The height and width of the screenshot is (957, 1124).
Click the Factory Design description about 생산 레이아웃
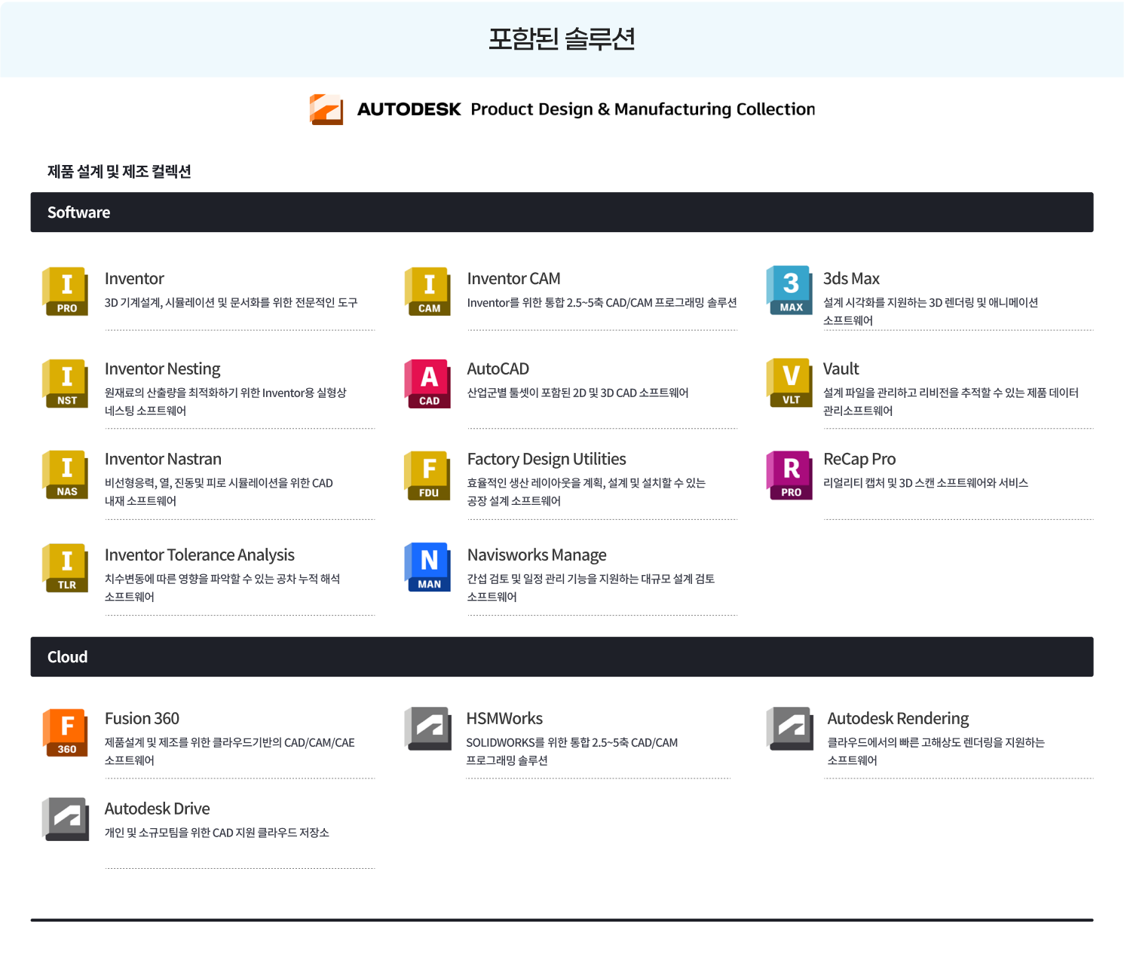(x=587, y=493)
